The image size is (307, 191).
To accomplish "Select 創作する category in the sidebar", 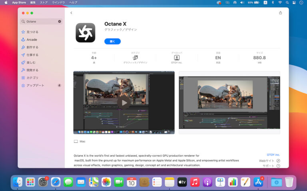I will point(32,47).
